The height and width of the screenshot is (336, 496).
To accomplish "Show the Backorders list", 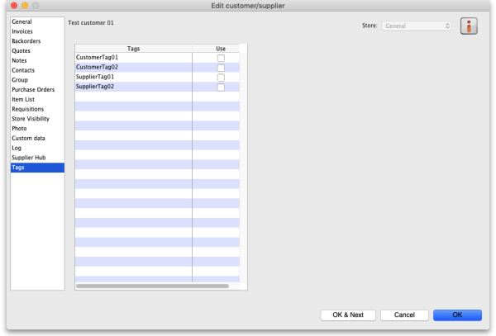I will coord(26,40).
